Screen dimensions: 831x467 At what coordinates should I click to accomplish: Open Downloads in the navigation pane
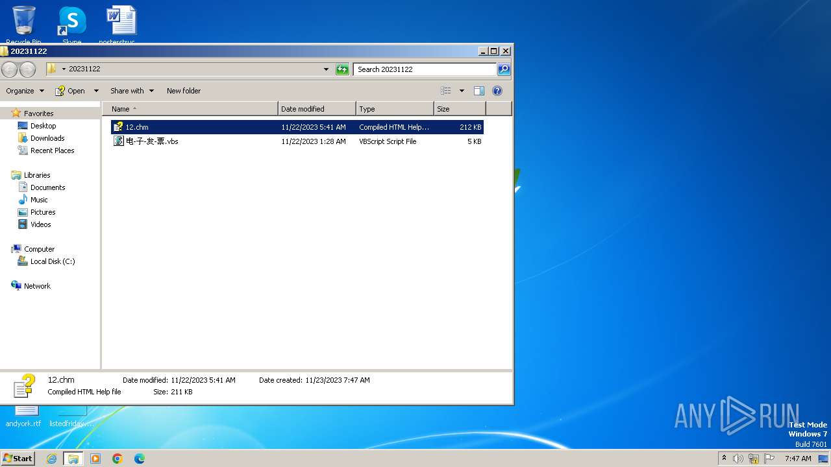[47, 138]
